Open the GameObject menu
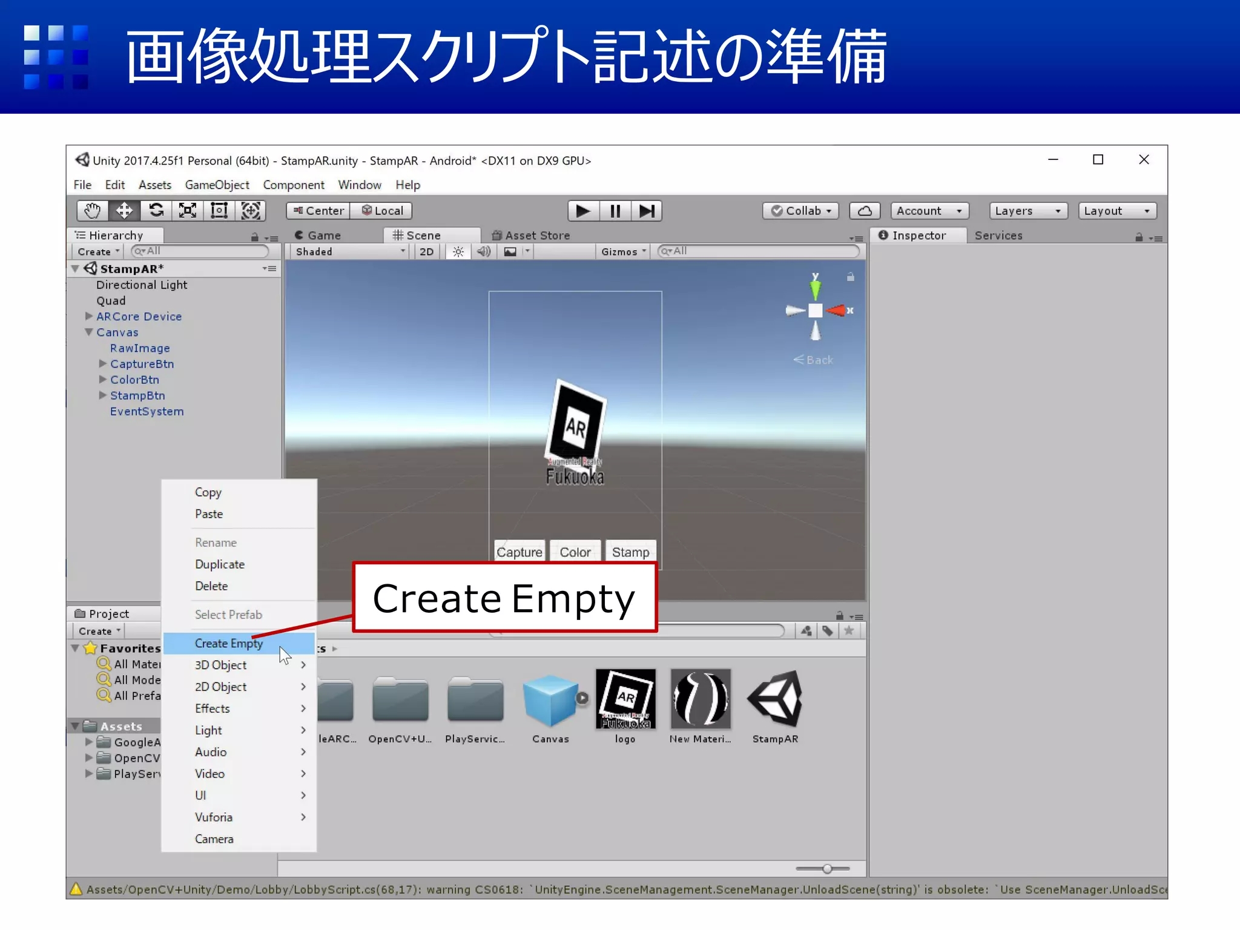Screen dimensions: 1240x930 [217, 185]
